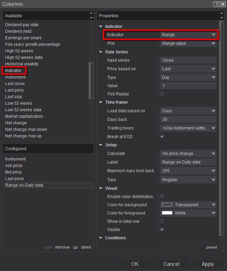227x271 pixels.
Task: Select Last size in Available list
Action: tap(13, 97)
